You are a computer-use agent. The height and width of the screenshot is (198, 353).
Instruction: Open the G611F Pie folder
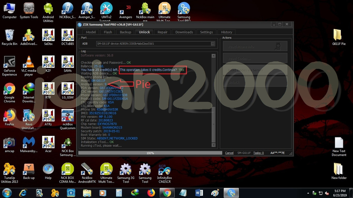339,37
